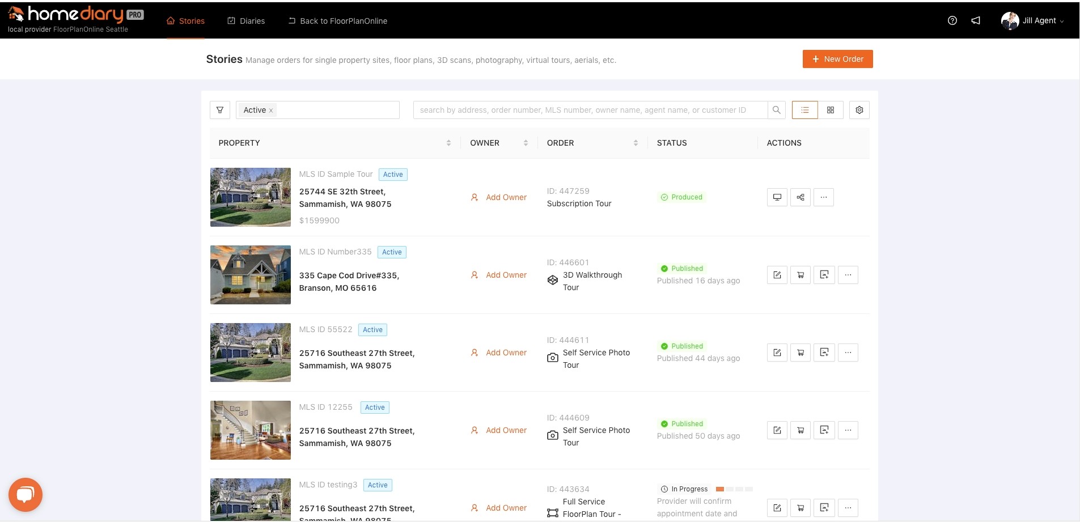Click the search magnifier icon
The image size is (1080, 522).
click(x=776, y=110)
